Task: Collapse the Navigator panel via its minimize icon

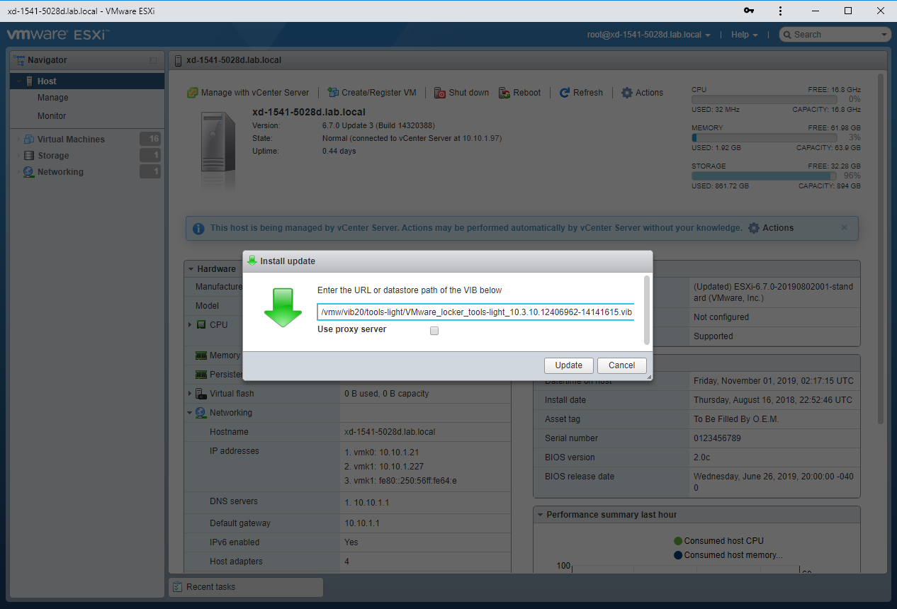Action: 153,61
